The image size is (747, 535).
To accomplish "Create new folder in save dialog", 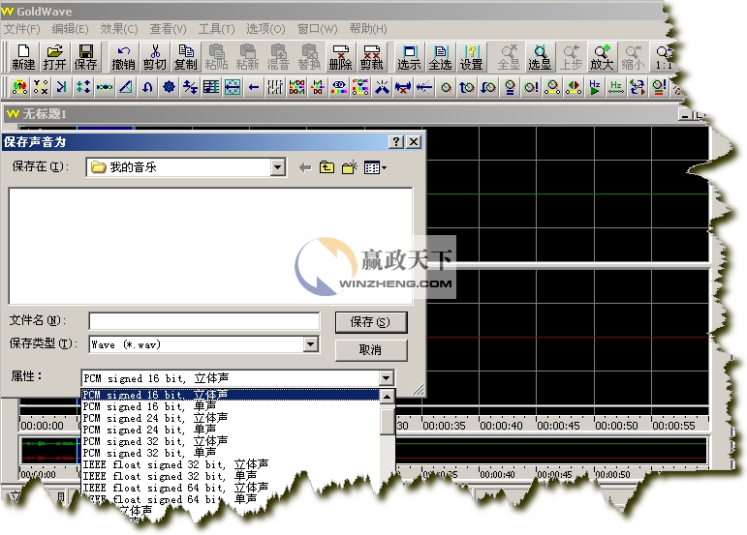I will coord(349,167).
